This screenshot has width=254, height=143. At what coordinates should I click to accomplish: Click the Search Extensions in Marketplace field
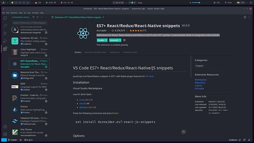pos(30,23)
